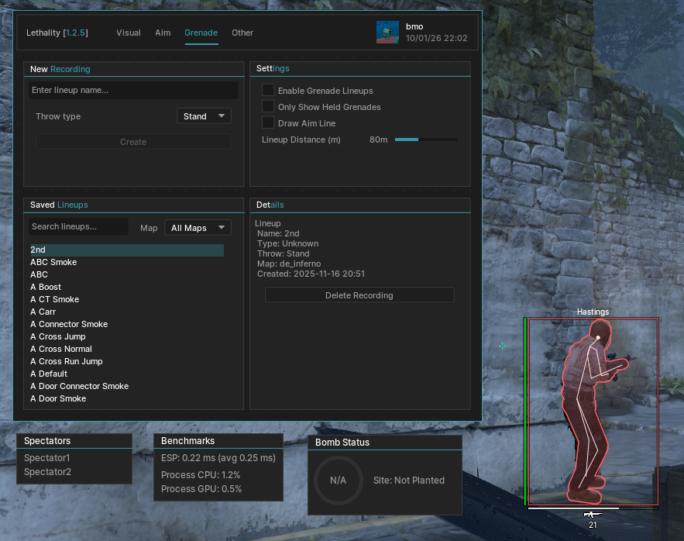The image size is (684, 541).
Task: Click the green crosshair marker
Action: click(x=503, y=346)
